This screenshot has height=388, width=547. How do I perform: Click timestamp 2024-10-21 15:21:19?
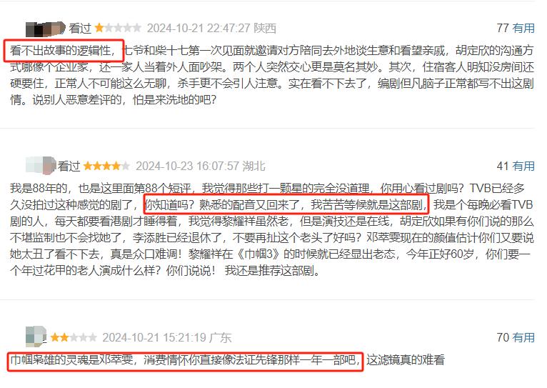154,337
